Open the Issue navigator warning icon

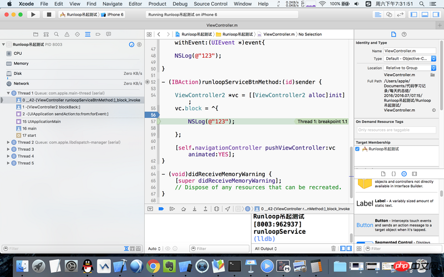(x=67, y=34)
